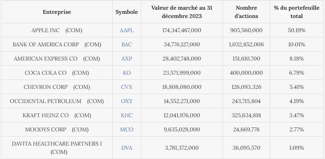The height and width of the screenshot is (159, 325).
Task: Open the MCO ticker link
Action: (x=127, y=130)
